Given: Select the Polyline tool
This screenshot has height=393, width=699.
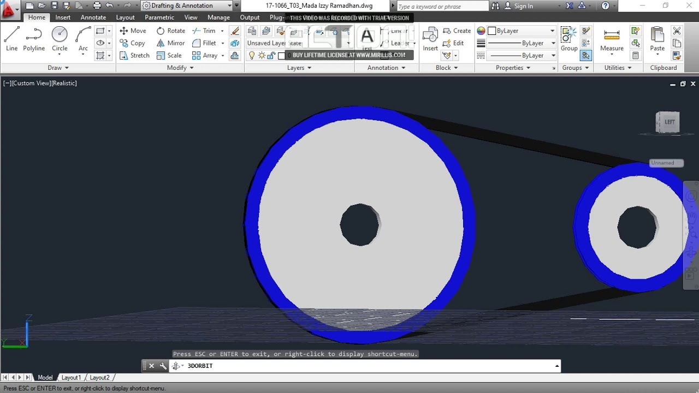Looking at the screenshot, I should click(x=34, y=40).
